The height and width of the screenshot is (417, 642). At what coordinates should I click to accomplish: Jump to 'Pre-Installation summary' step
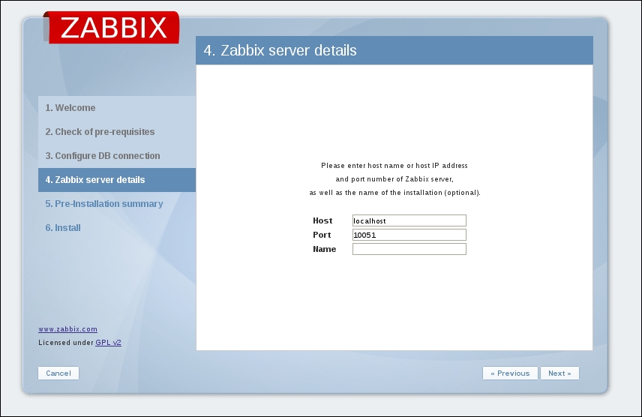pyautogui.click(x=103, y=204)
